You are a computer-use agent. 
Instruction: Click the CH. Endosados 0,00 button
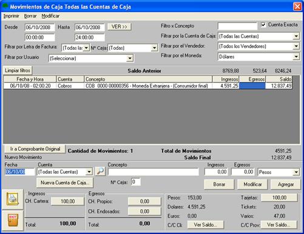[144, 212]
